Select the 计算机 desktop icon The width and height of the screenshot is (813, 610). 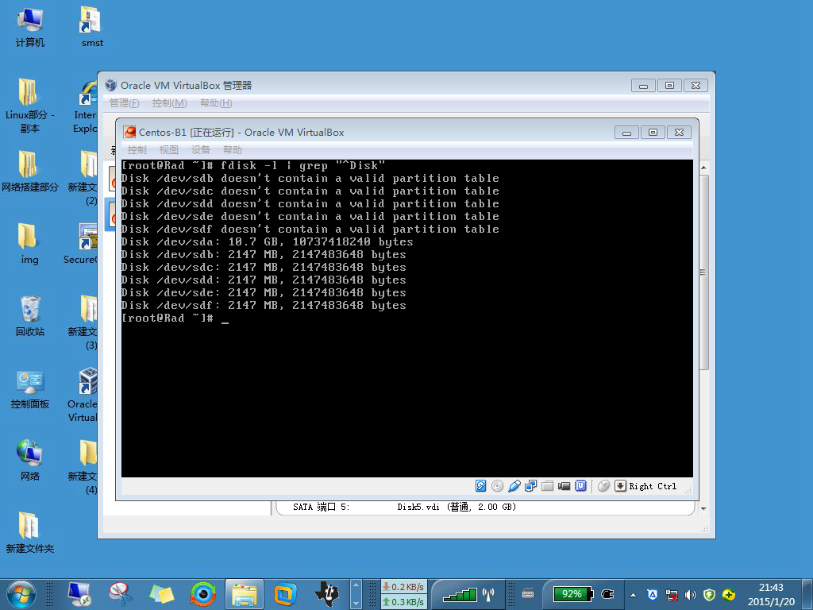coord(29,28)
